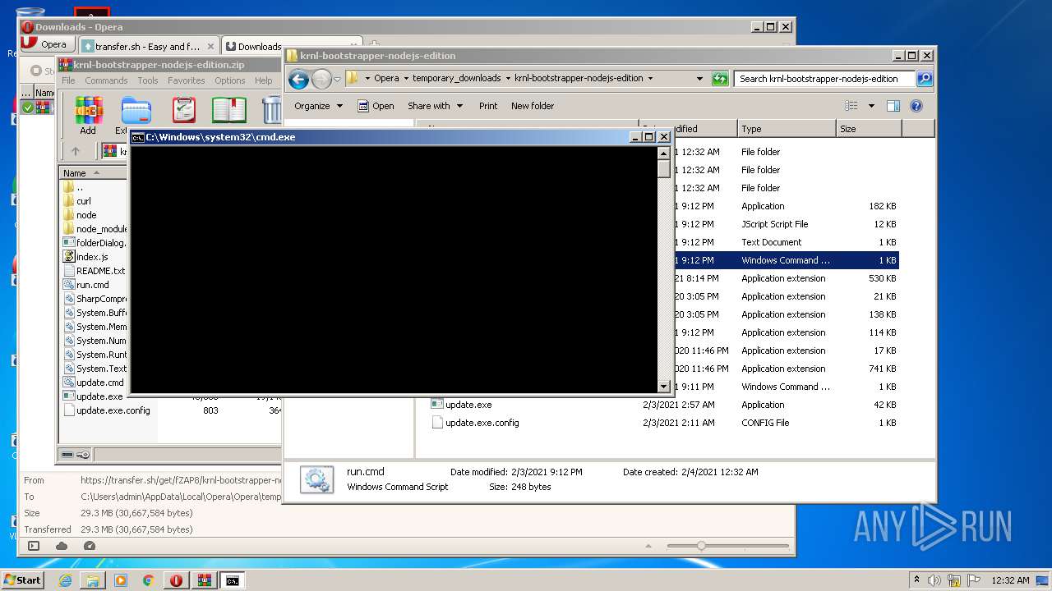Open Internet Explorer from taskbar
This screenshot has width=1052, height=591.
point(65,580)
